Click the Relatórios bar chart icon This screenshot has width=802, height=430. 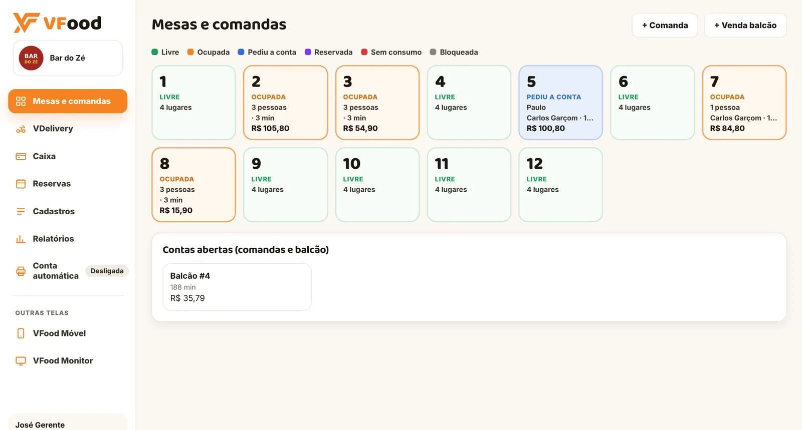pos(21,239)
